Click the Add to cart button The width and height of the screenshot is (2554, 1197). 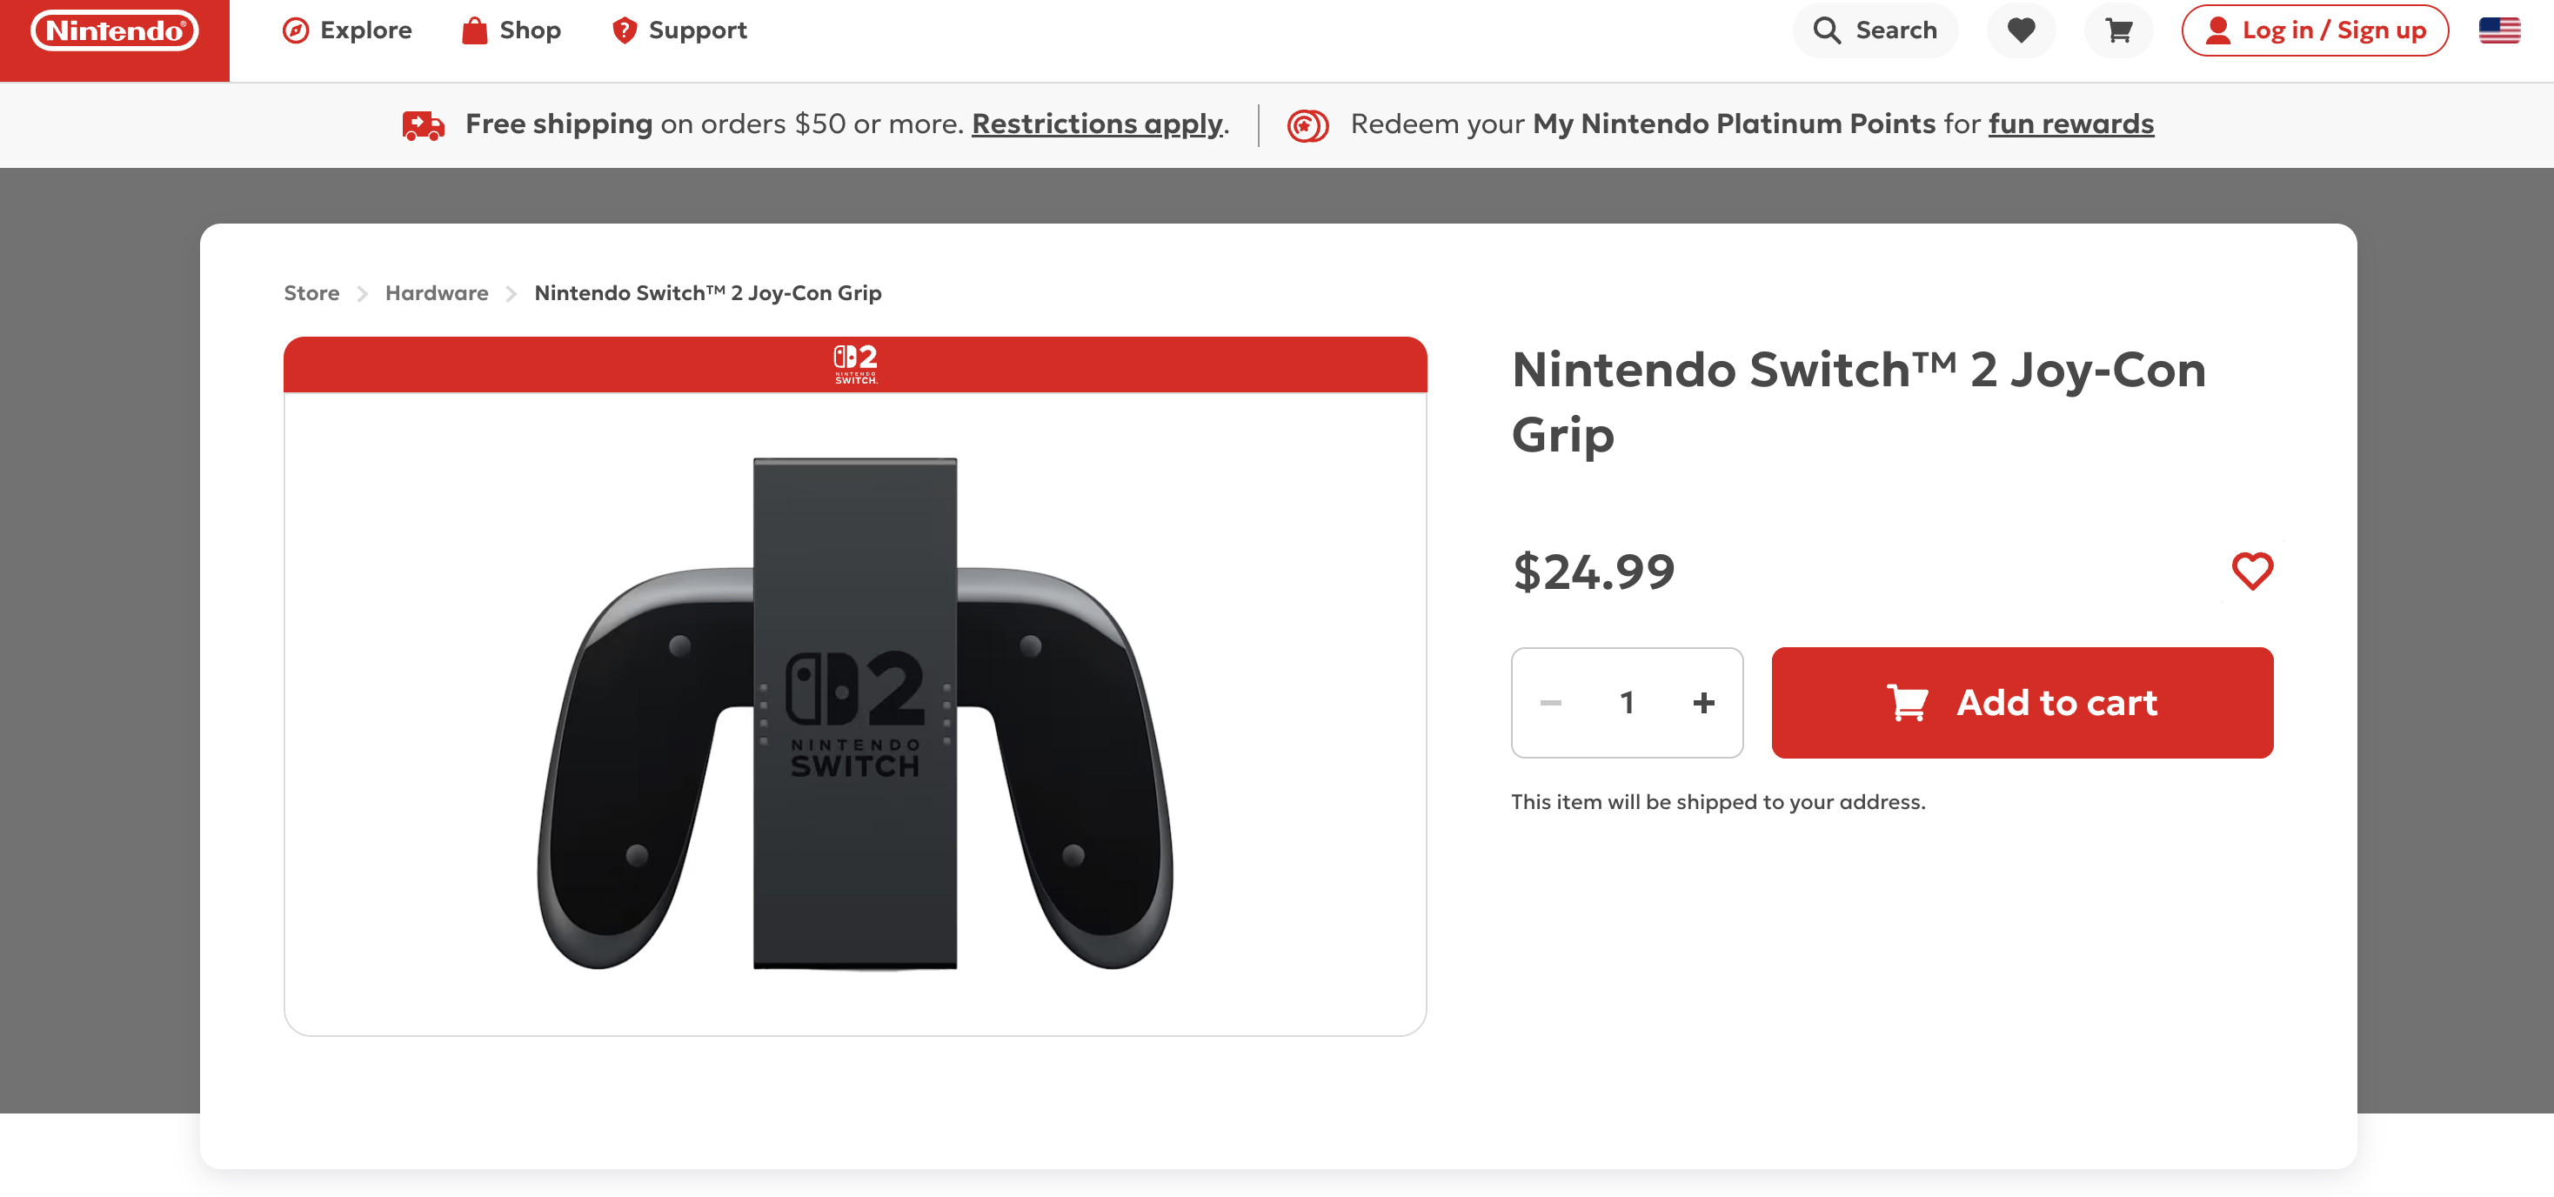(2022, 703)
